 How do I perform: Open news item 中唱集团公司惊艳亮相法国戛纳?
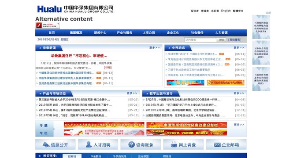[67, 73]
